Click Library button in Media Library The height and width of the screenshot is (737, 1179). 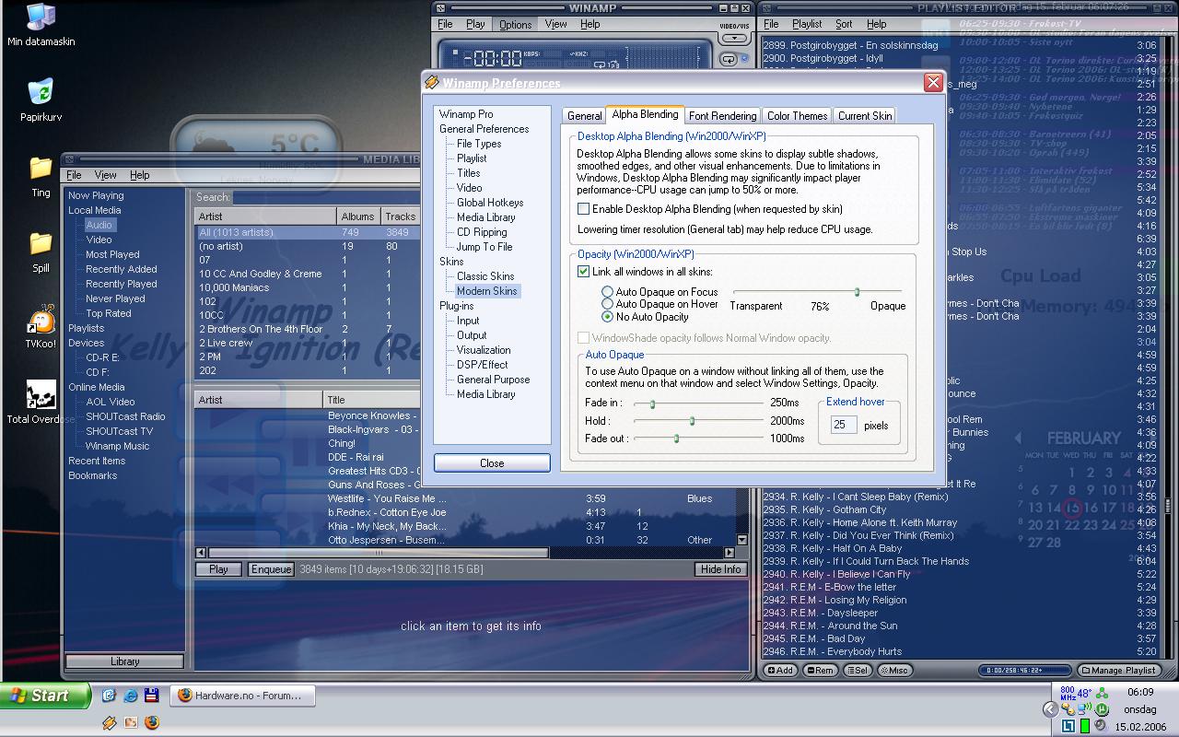coord(125,661)
